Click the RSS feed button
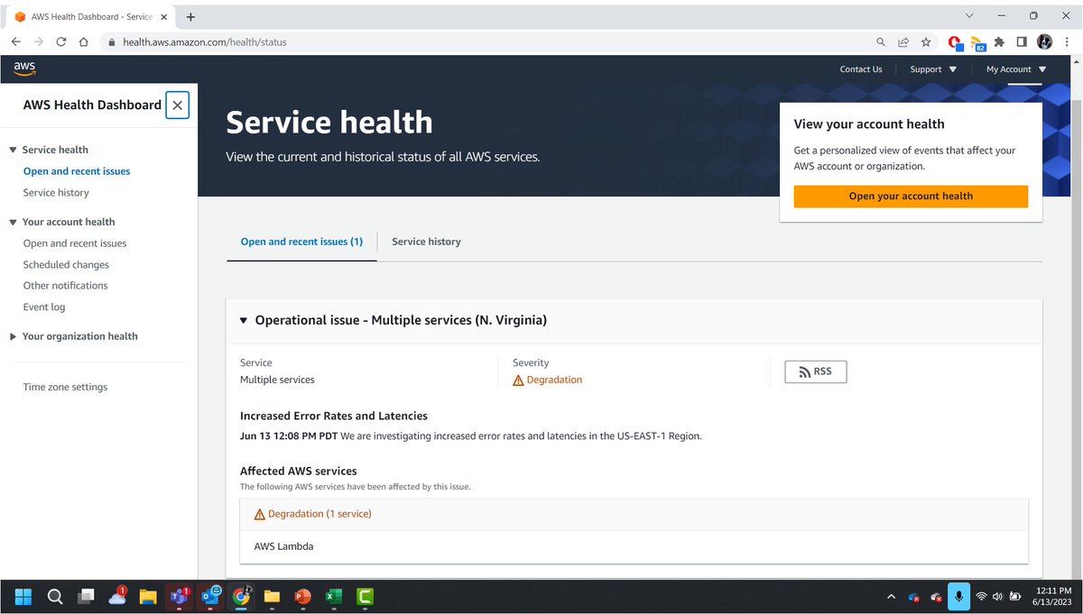Screen dimensions: 1083x614 pos(816,371)
